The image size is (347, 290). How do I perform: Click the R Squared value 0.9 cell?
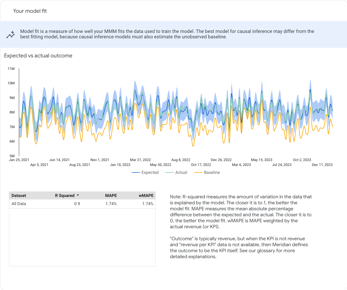[77, 204]
